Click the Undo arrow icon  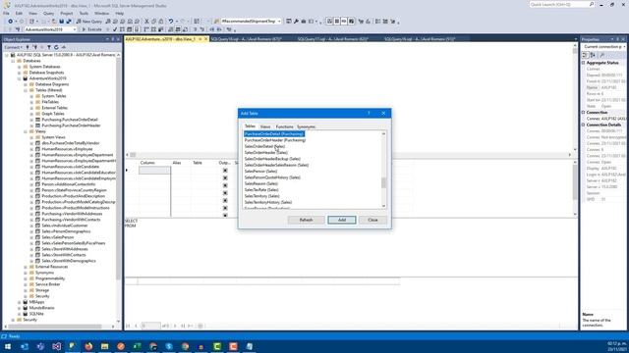171,22
